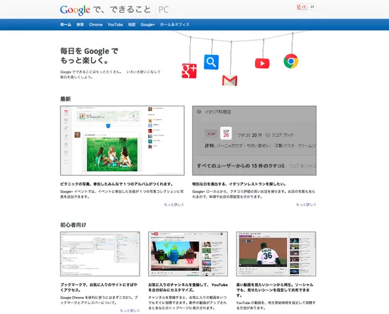Open the picnic photo album thumbnail
Screen dimensions: 389x314
[x=123, y=141]
